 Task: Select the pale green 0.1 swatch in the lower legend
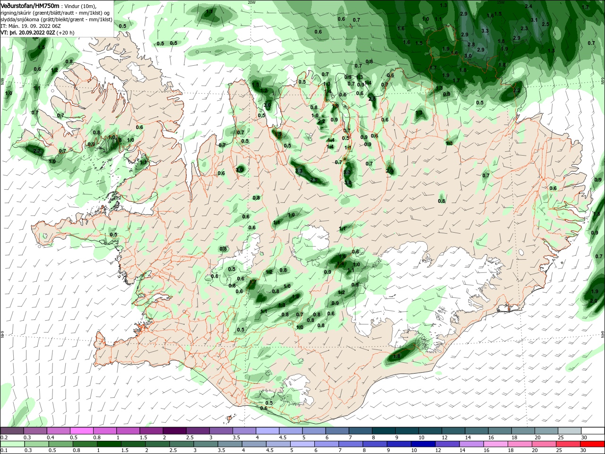[x=12, y=444]
